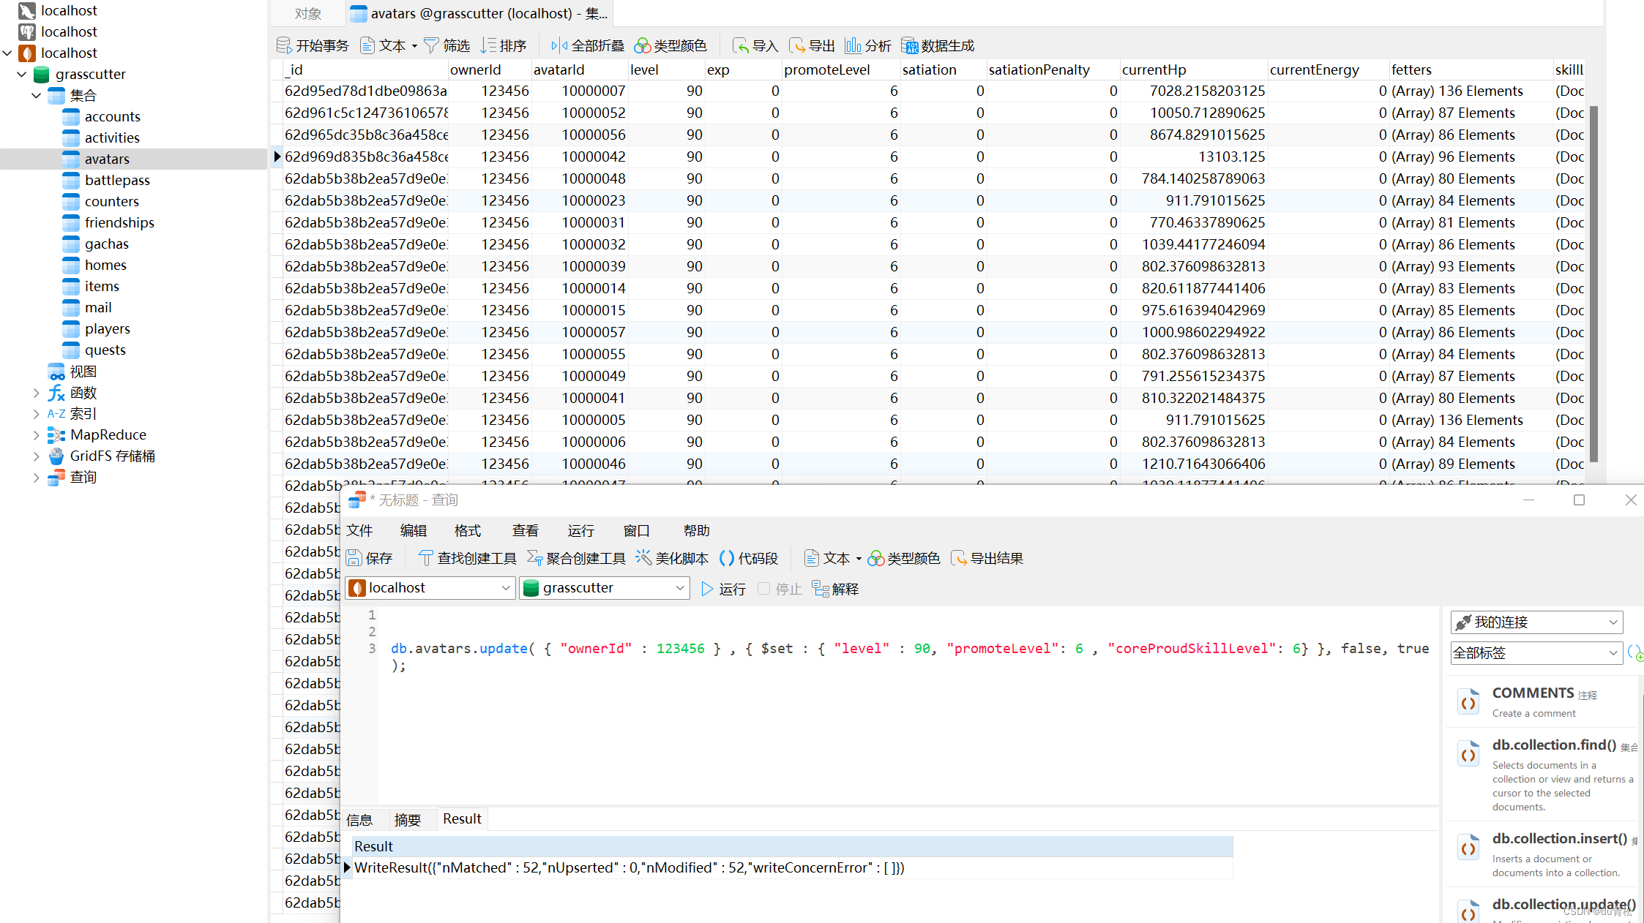Collapse the MongoDB localhost connection node
1644x923 pixels.
coord(7,53)
